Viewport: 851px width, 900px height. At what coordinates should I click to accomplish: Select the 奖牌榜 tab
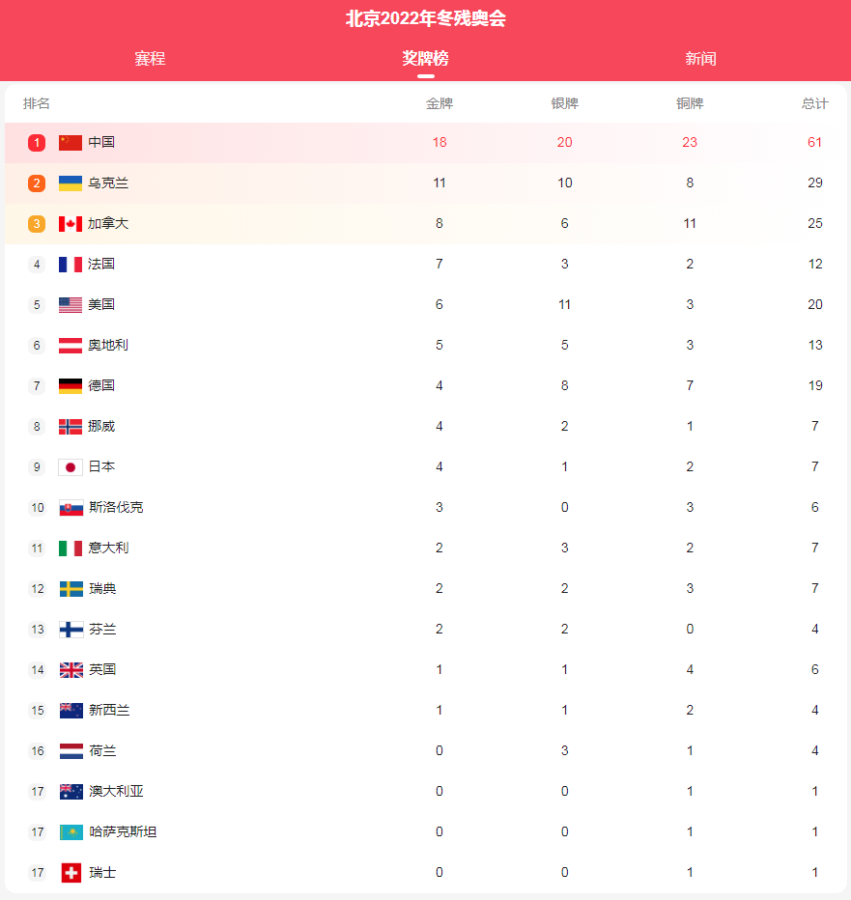coord(425,59)
